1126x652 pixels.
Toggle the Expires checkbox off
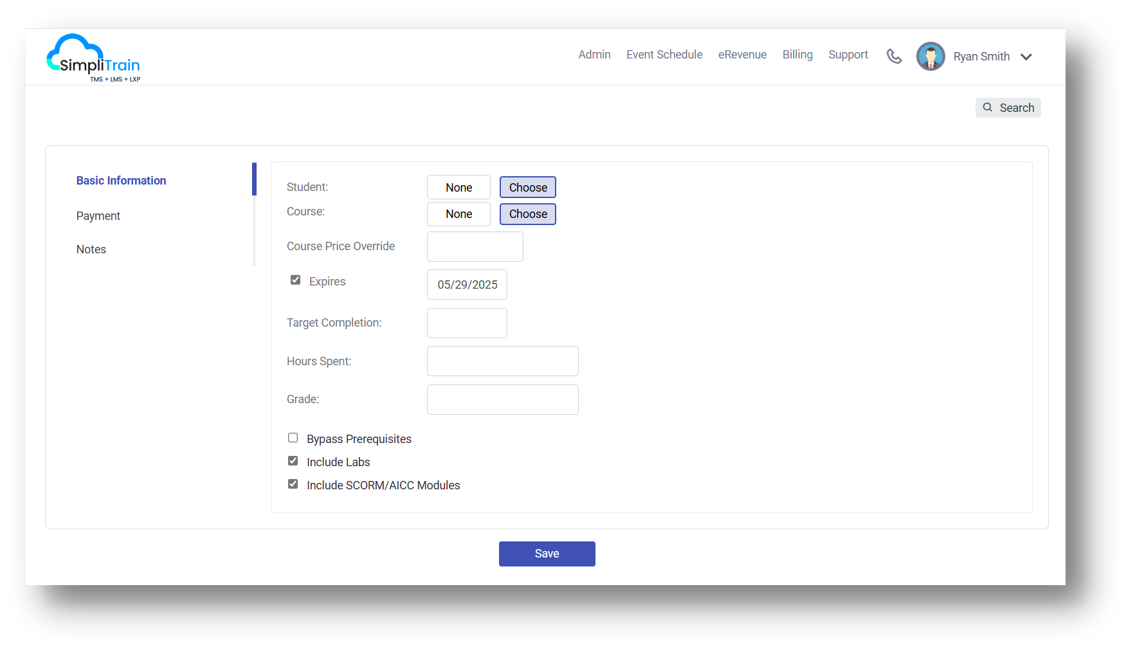(x=295, y=280)
